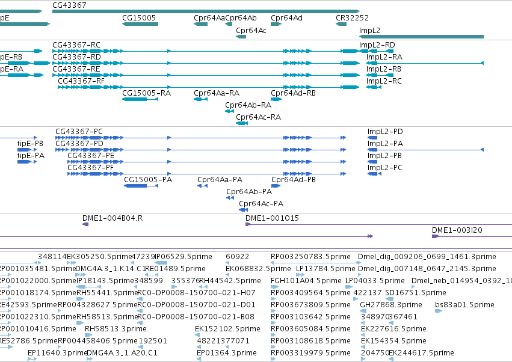Click EST GH27868.3prime
512x362 pixels.
(363, 311)
